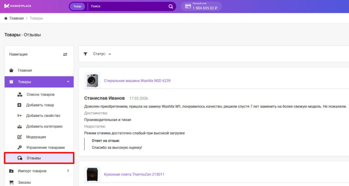Open the Статус filter dropdown

click(x=102, y=54)
